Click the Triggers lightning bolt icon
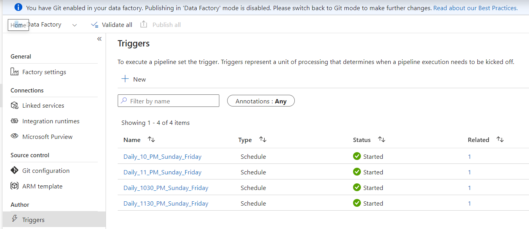This screenshot has height=229, width=529. coord(15,219)
